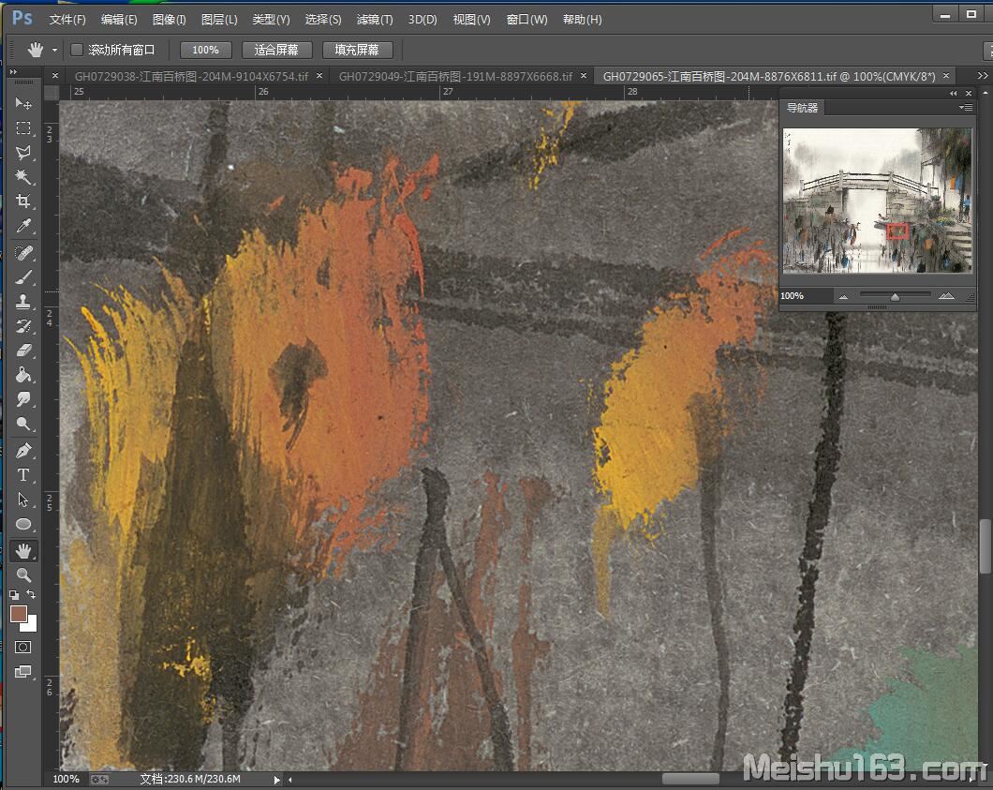Click the Navigator image thumbnail
Screen dimensions: 993x790
coord(877,201)
